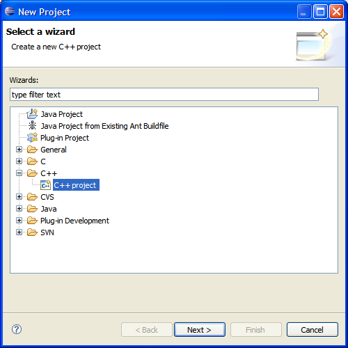Image resolution: width=348 pixels, height=348 pixels.
Task: Click the Next button
Action: click(200, 329)
